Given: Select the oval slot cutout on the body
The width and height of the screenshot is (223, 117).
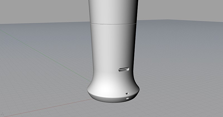Looking at the screenshot, I should [124, 70].
